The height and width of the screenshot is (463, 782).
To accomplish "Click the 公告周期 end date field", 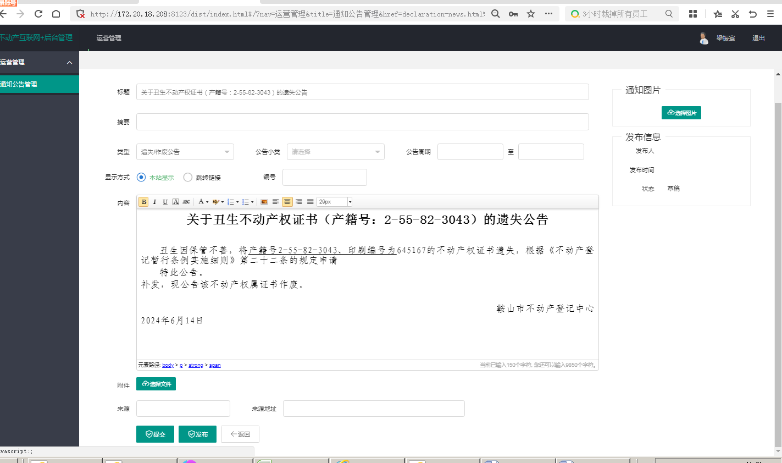I will pos(551,152).
